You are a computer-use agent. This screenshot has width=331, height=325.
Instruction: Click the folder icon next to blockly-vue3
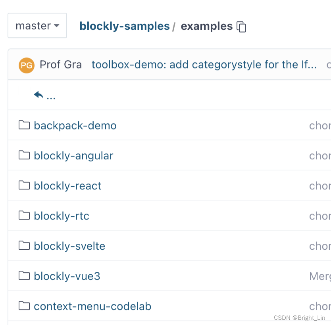tap(24, 276)
